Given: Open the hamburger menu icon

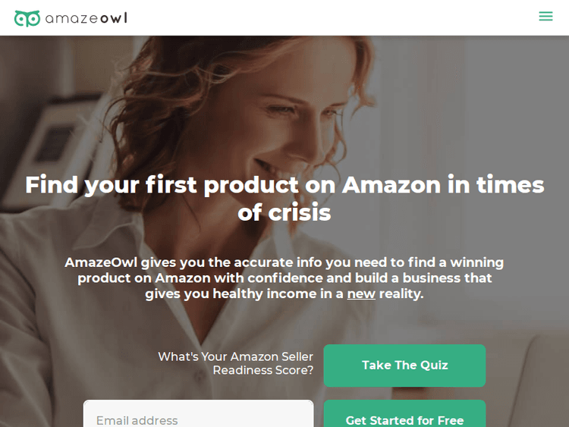Looking at the screenshot, I should click(x=545, y=17).
